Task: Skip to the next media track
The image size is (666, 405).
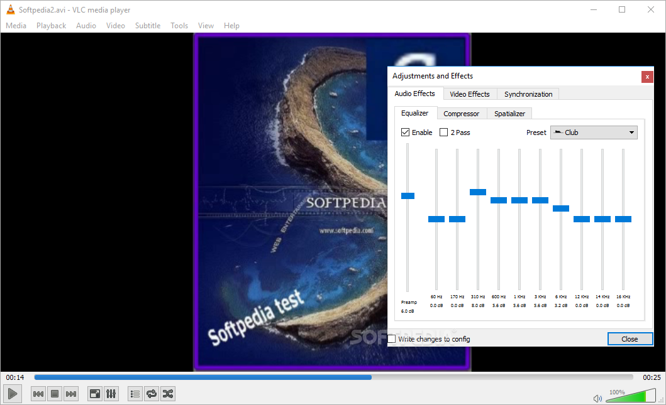Action: (71, 394)
